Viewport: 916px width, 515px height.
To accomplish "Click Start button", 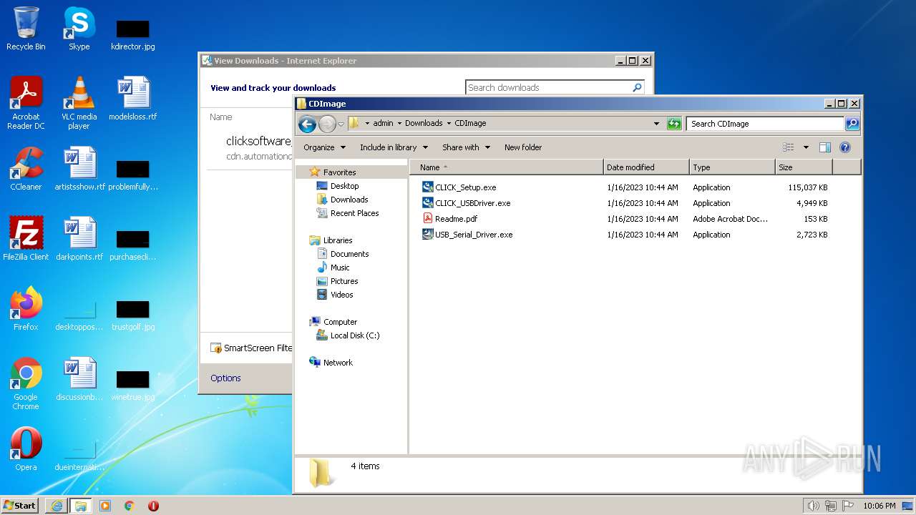I will (x=20, y=506).
